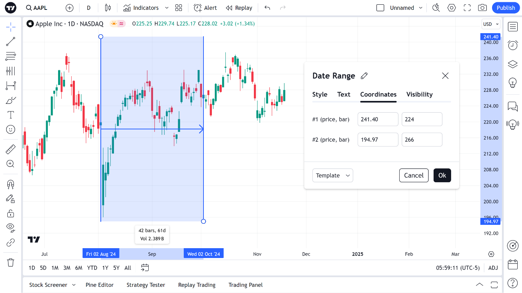Select the brush drawing tool
This screenshot has height=293, width=522.
11,100
